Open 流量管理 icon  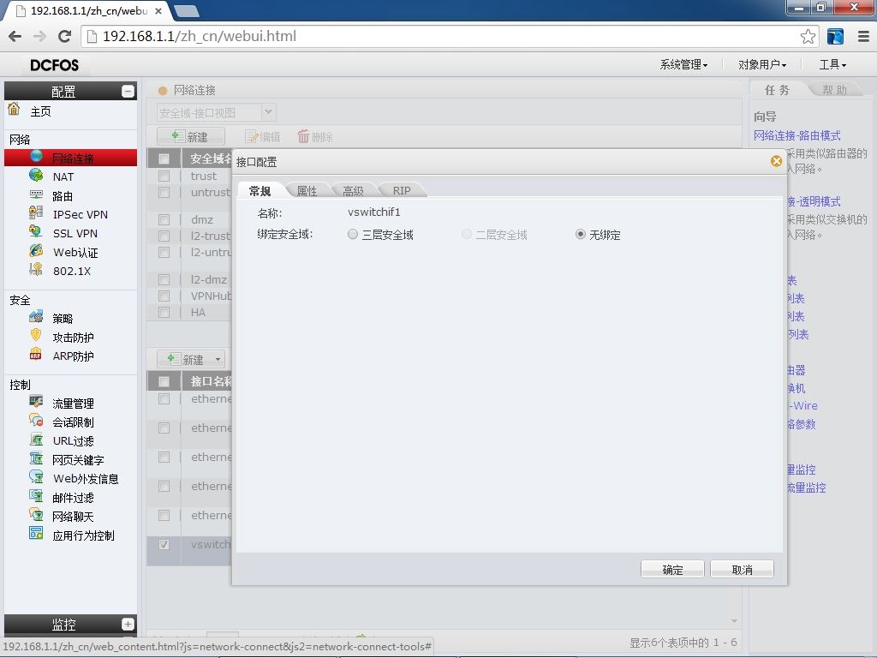36,402
